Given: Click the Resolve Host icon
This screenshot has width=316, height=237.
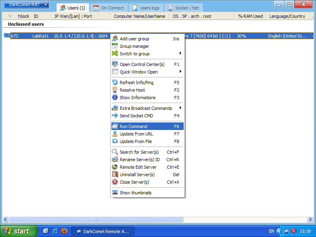Looking at the screenshot, I should pyautogui.click(x=115, y=90).
